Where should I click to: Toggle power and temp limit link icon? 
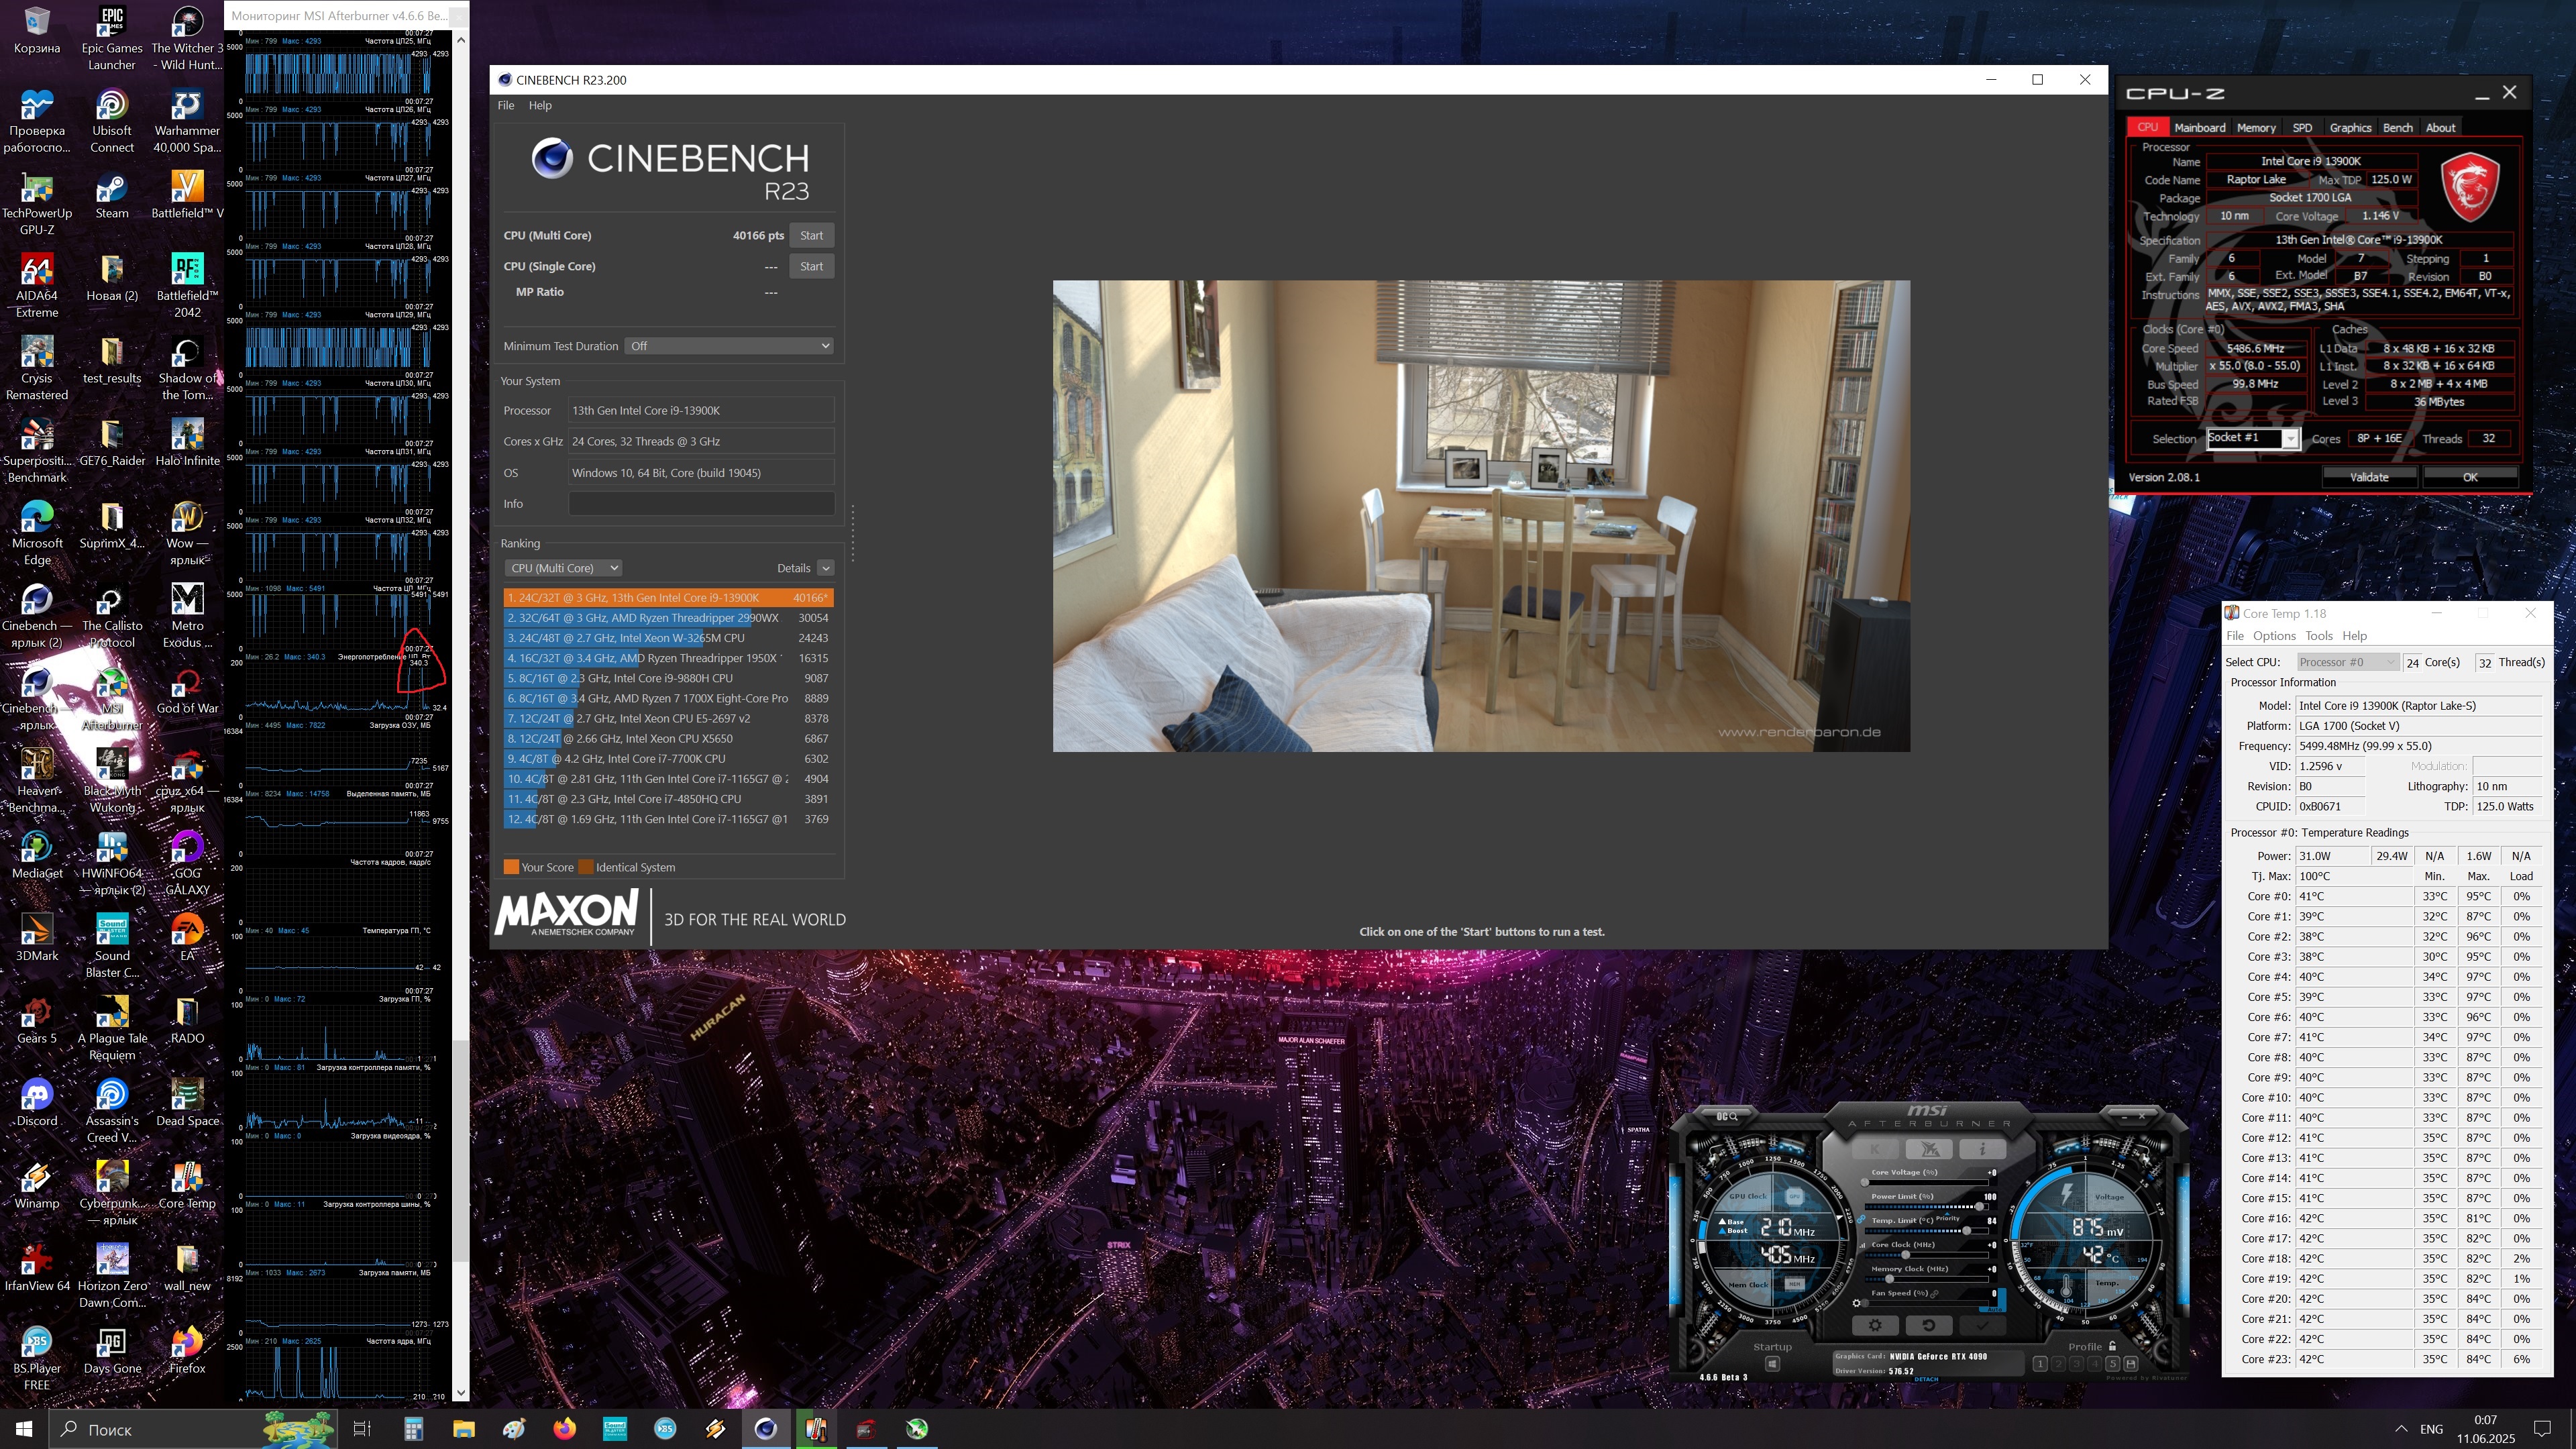click(1861, 1220)
